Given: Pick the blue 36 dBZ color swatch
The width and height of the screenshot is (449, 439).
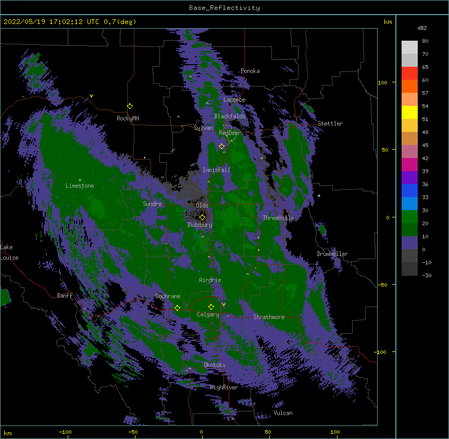Looking at the screenshot, I should (409, 190).
